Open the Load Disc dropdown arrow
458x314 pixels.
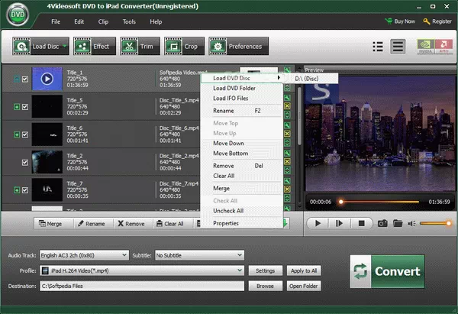tap(65, 46)
